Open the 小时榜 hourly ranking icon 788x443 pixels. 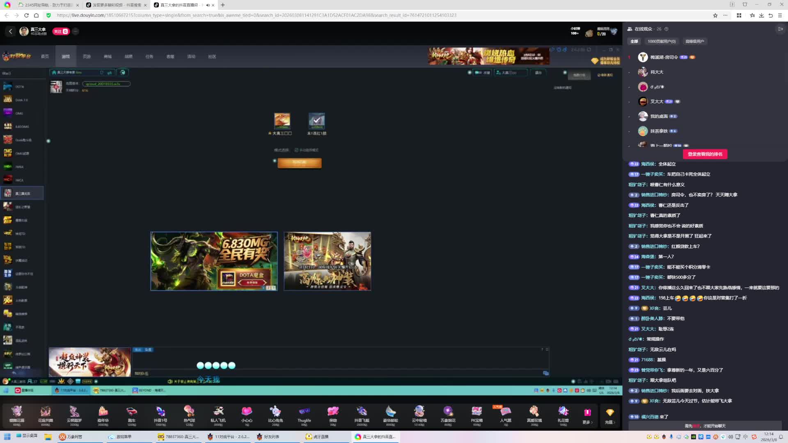pyautogui.click(x=575, y=31)
